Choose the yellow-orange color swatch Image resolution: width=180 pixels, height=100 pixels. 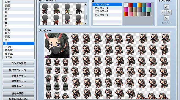140,5
